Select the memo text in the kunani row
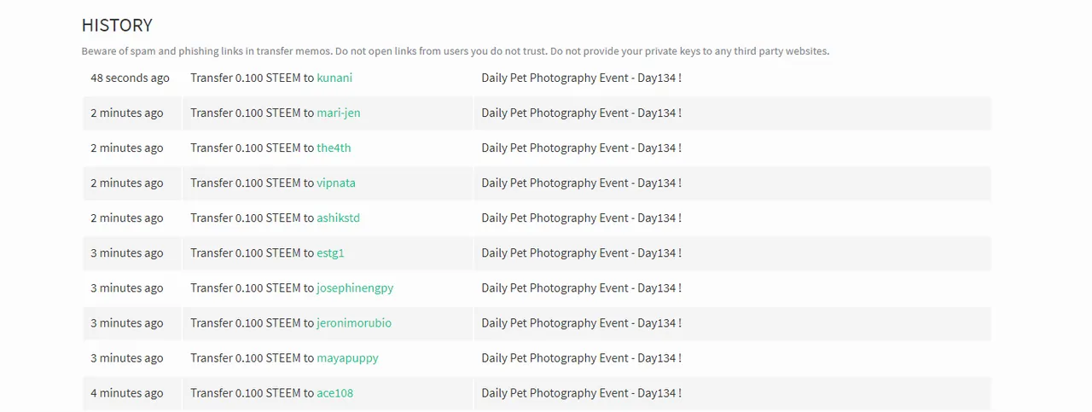 (581, 78)
